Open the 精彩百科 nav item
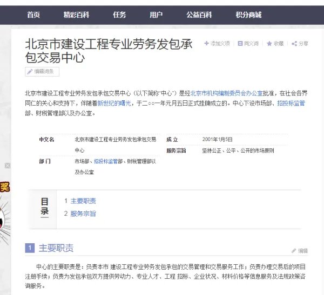The width and height of the screenshot is (324, 295). (76, 15)
